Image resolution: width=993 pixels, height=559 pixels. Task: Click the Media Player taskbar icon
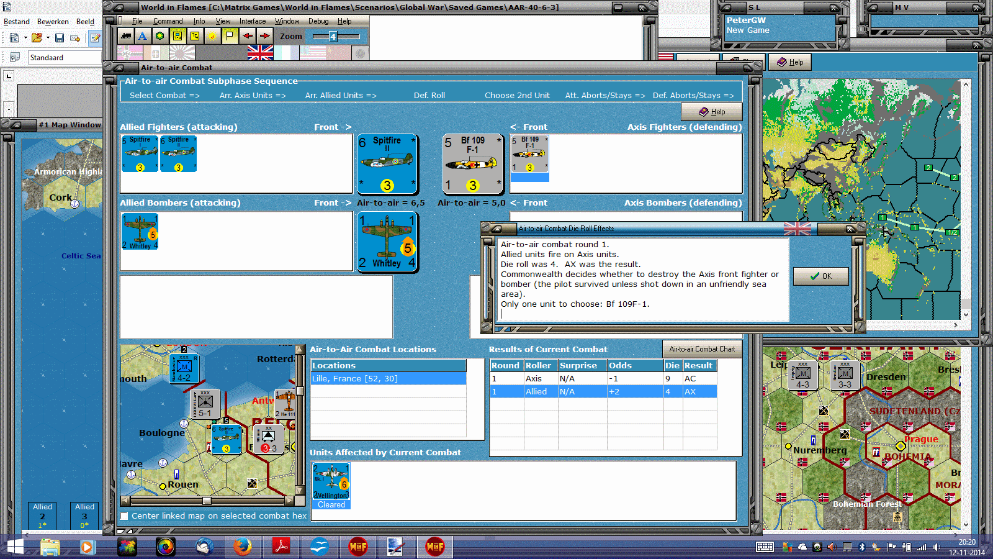[87, 547]
